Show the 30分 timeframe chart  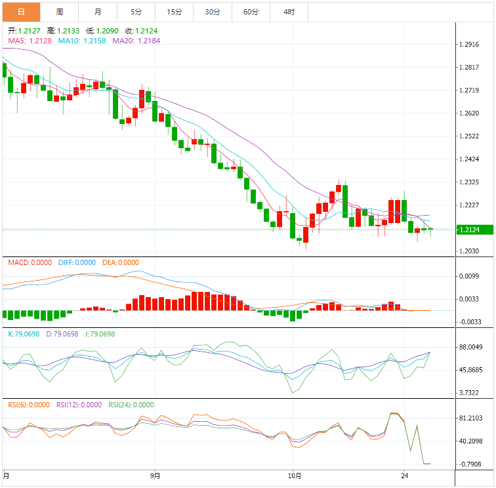coord(213,12)
